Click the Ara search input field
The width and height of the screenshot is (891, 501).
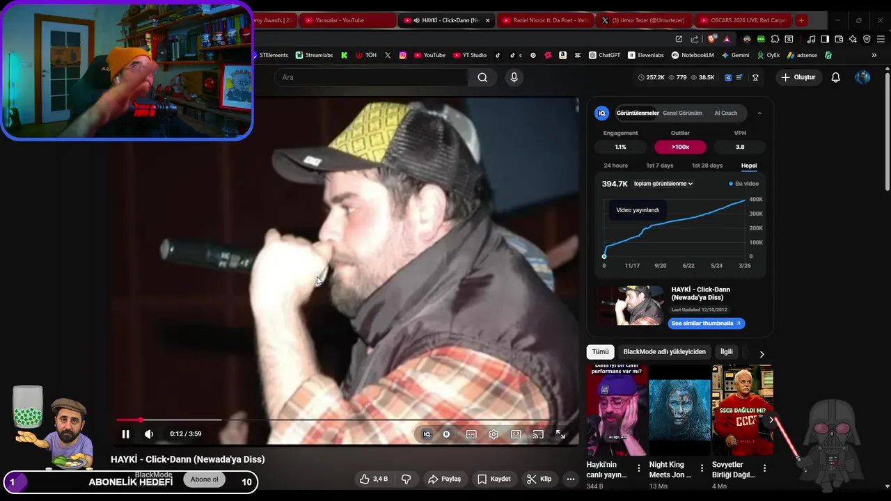click(x=372, y=77)
